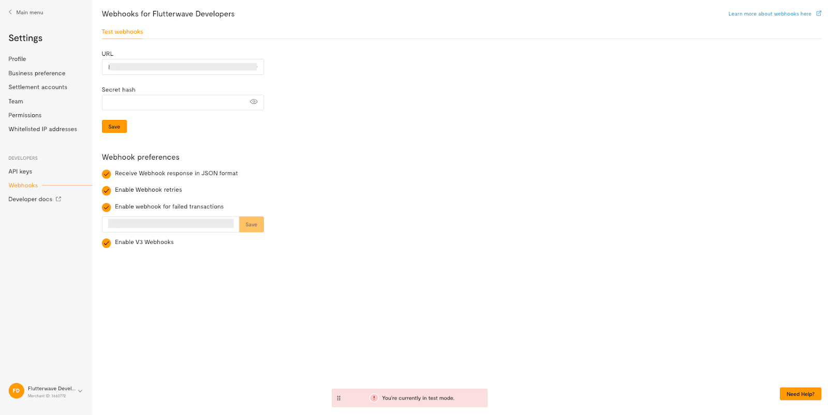828x415 pixels.
Task: Click the input field under failed transactions
Action: (170, 224)
